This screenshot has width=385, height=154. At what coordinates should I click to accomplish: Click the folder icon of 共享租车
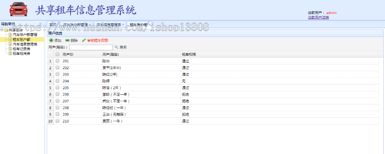tap(6, 30)
